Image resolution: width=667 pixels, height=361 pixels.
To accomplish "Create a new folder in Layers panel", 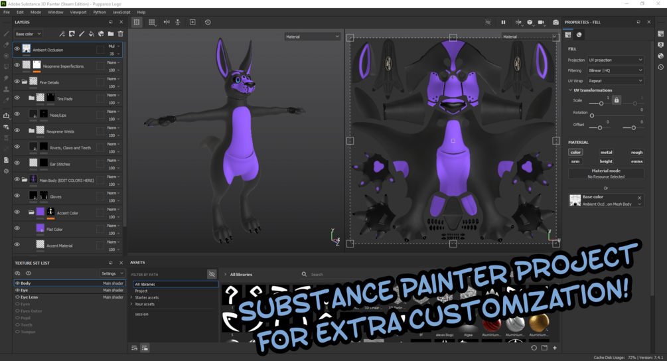I will pos(111,34).
